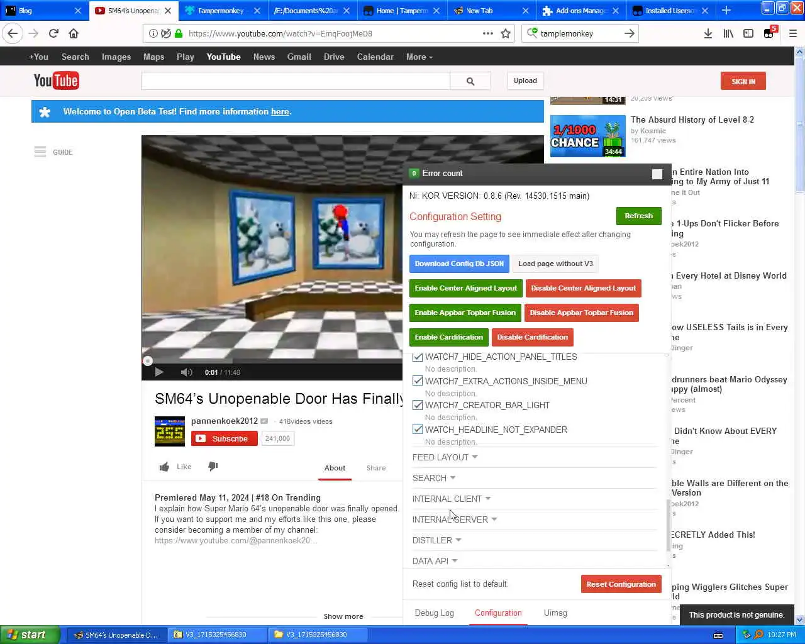Open the 1/1000 CHANCE video thumbnail
The image size is (805, 644).
click(x=587, y=136)
